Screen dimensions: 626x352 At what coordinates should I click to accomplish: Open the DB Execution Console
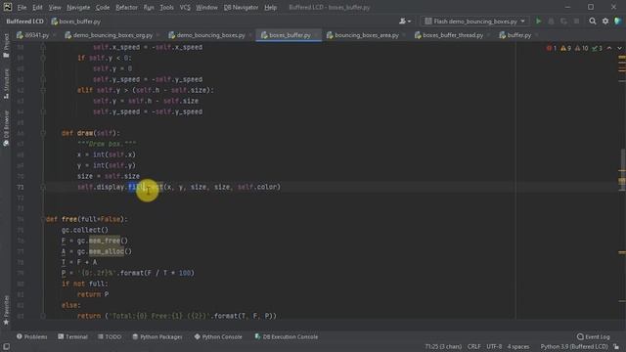[x=287, y=336]
